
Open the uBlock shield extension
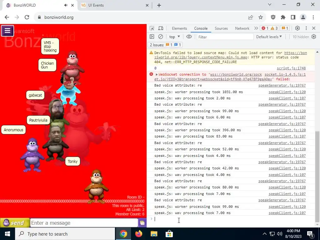coord(273,17)
